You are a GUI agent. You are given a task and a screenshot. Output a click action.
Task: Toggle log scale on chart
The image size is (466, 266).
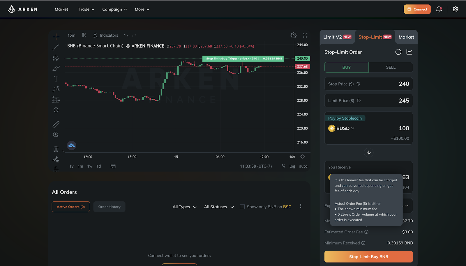point(292,166)
